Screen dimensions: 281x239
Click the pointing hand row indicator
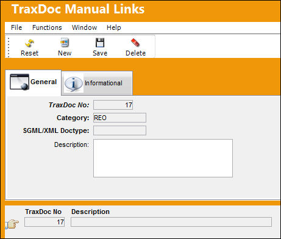point(12,224)
